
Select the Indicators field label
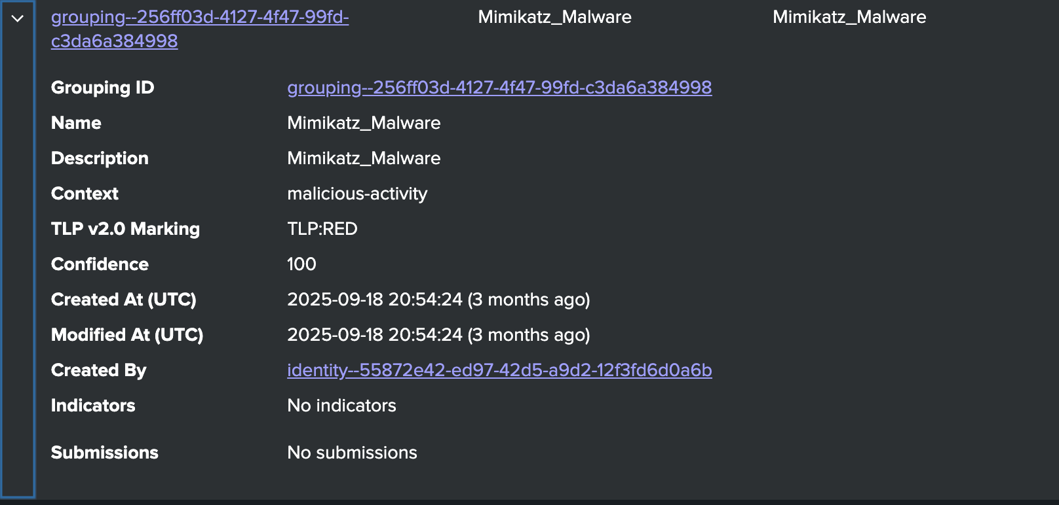93,406
